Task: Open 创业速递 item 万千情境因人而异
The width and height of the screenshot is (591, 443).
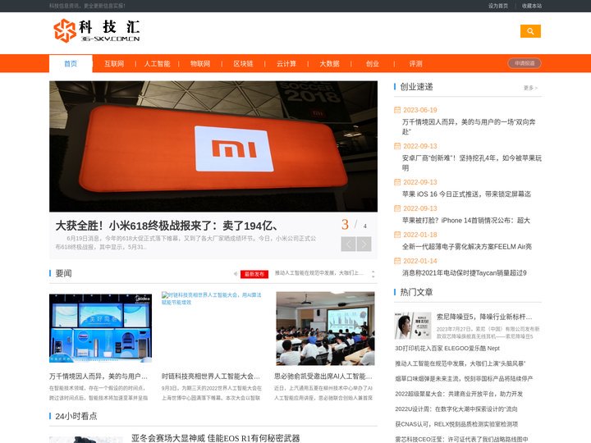Action: tap(469, 126)
